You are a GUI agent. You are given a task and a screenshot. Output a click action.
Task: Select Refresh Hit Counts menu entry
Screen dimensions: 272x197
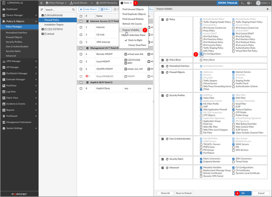[x=132, y=24]
